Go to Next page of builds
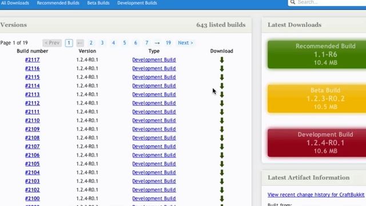This screenshot has height=206, width=366. coord(185,43)
